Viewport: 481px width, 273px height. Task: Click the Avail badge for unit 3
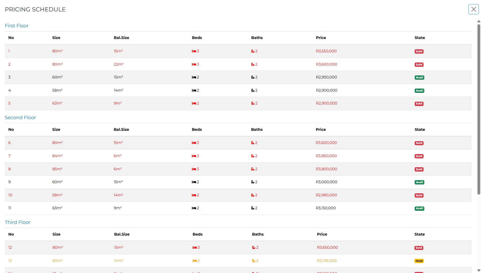pyautogui.click(x=419, y=77)
